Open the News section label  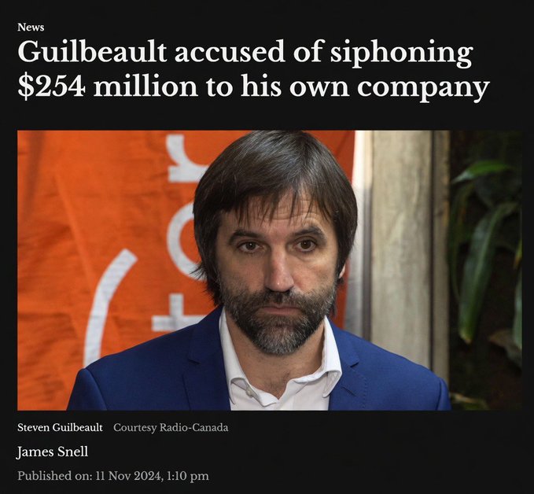click(31, 27)
